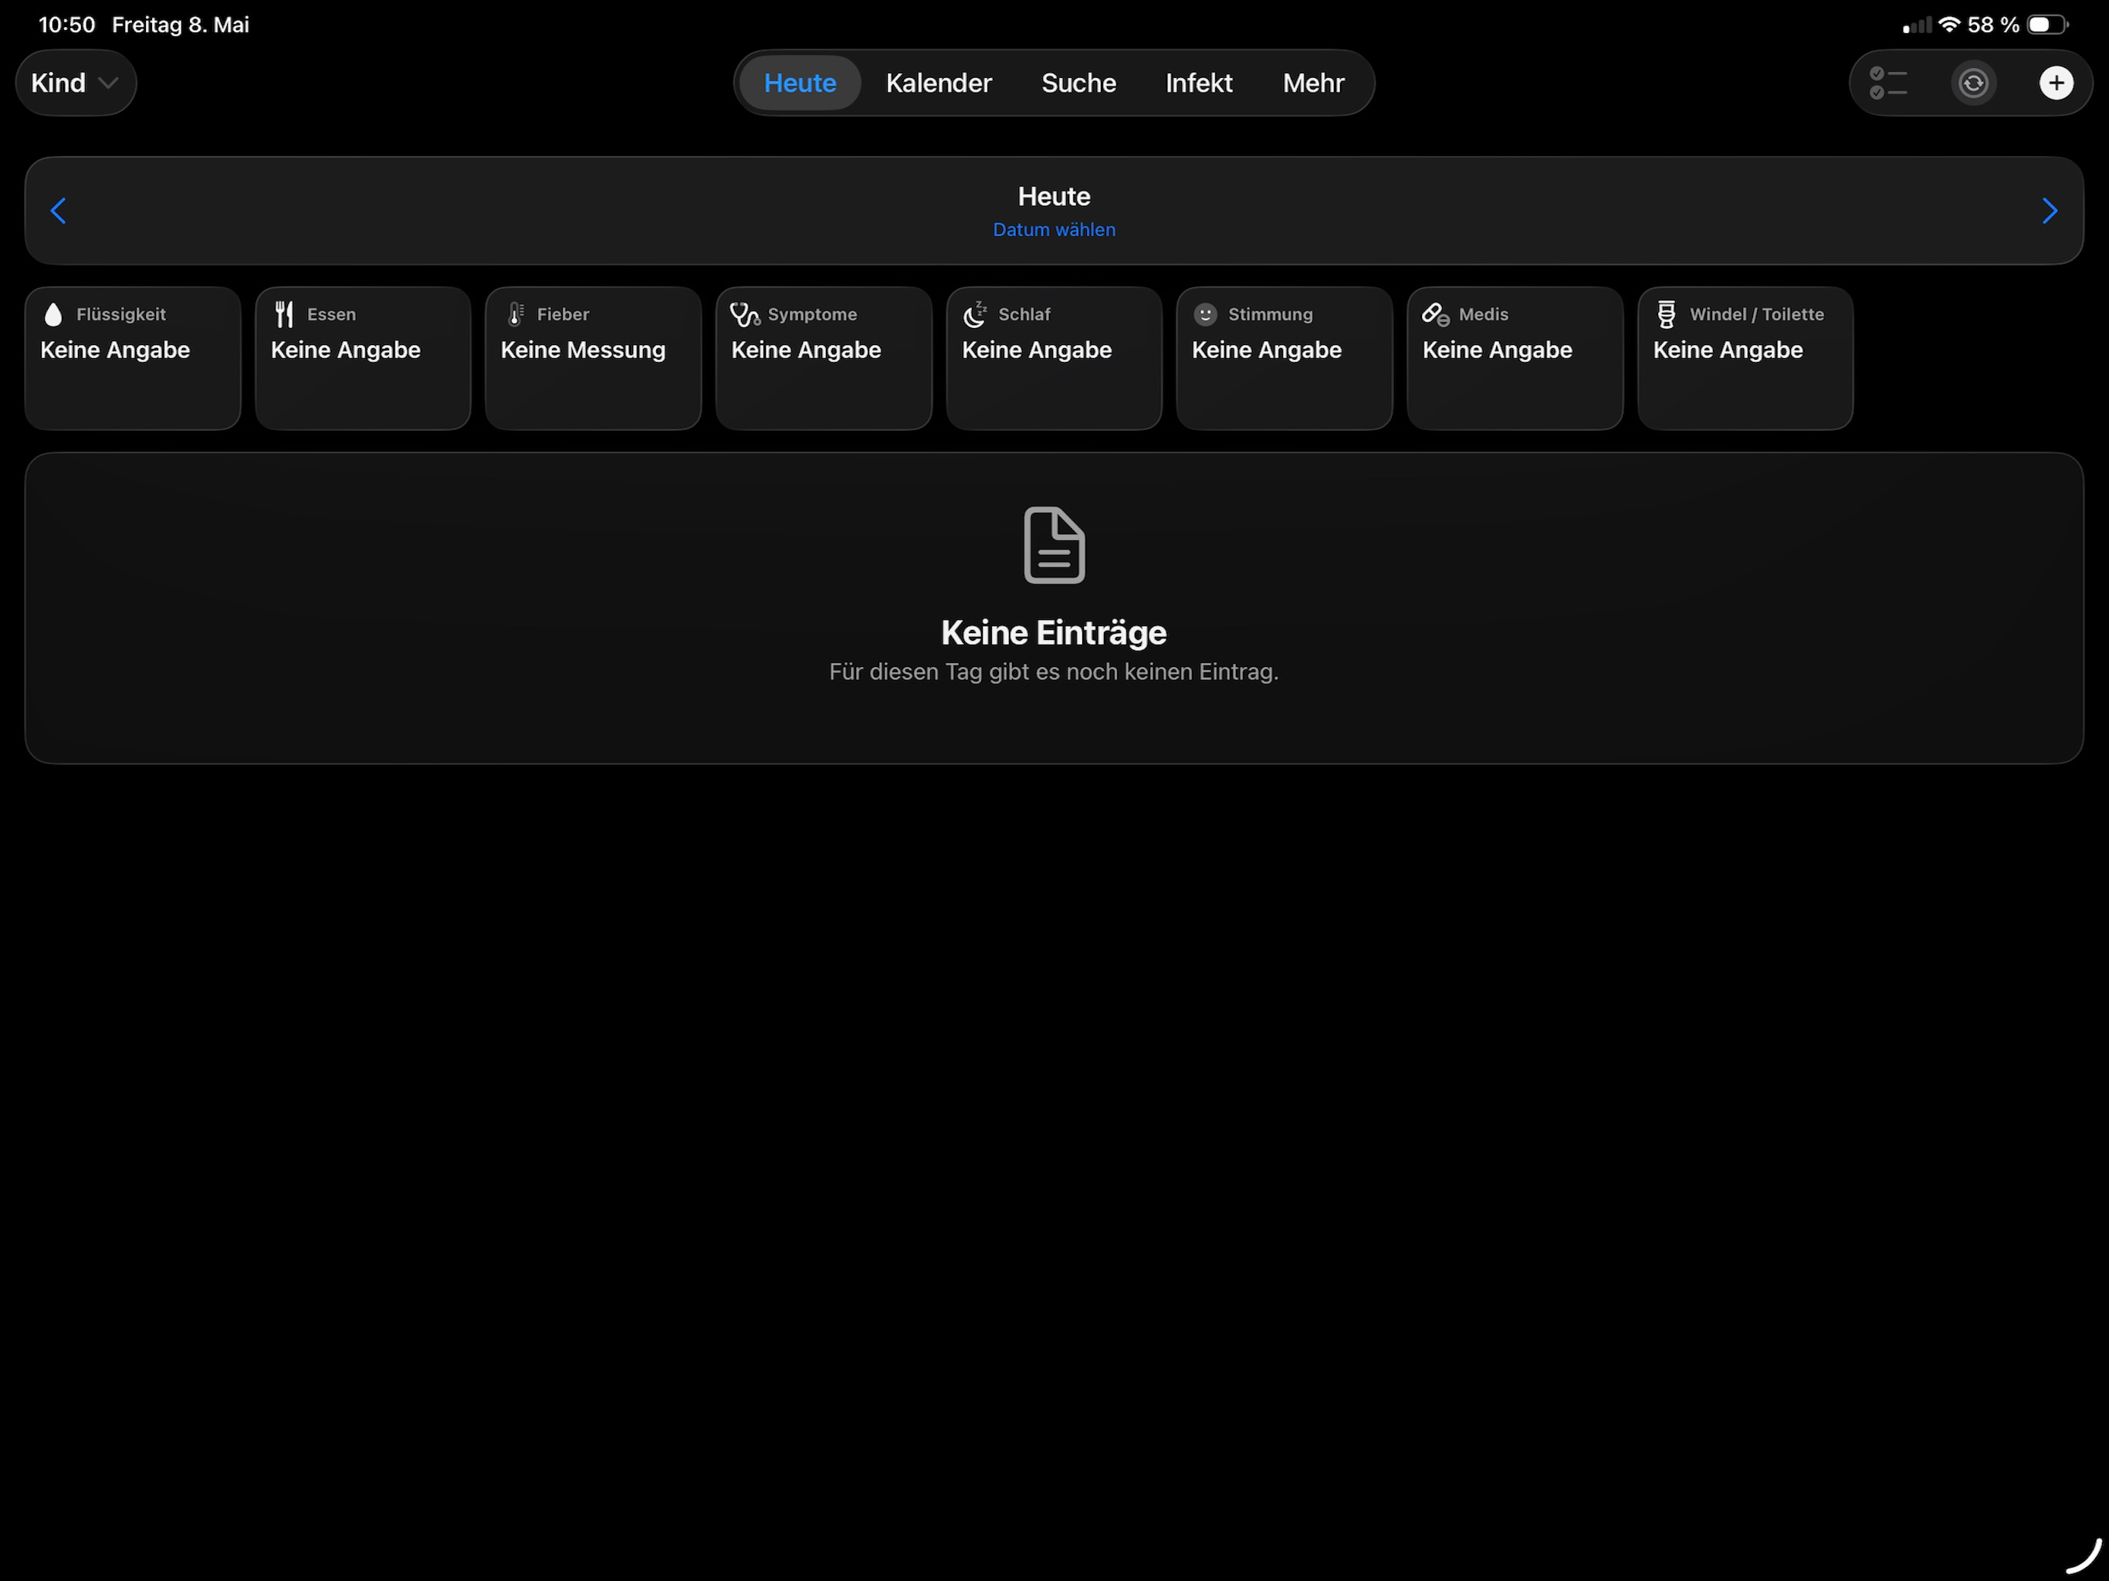Tap the Schlaf moon icon
Viewport: 2109px width, 1581px height.
point(974,315)
